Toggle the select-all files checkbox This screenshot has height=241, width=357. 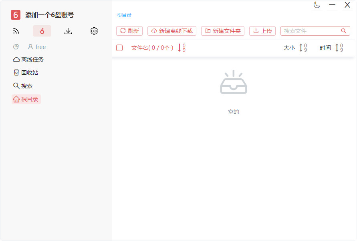click(x=119, y=48)
